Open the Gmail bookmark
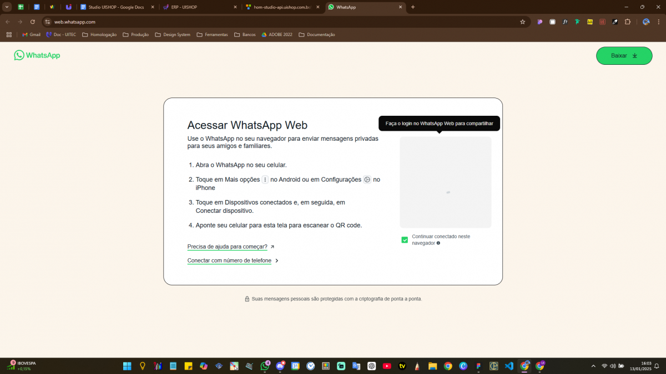Image resolution: width=666 pixels, height=374 pixels. click(31, 34)
